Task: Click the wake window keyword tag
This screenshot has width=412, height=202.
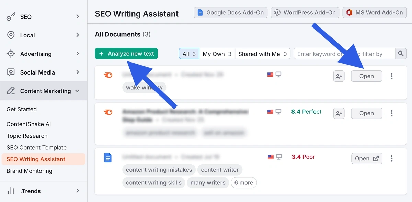Action: click(x=144, y=87)
